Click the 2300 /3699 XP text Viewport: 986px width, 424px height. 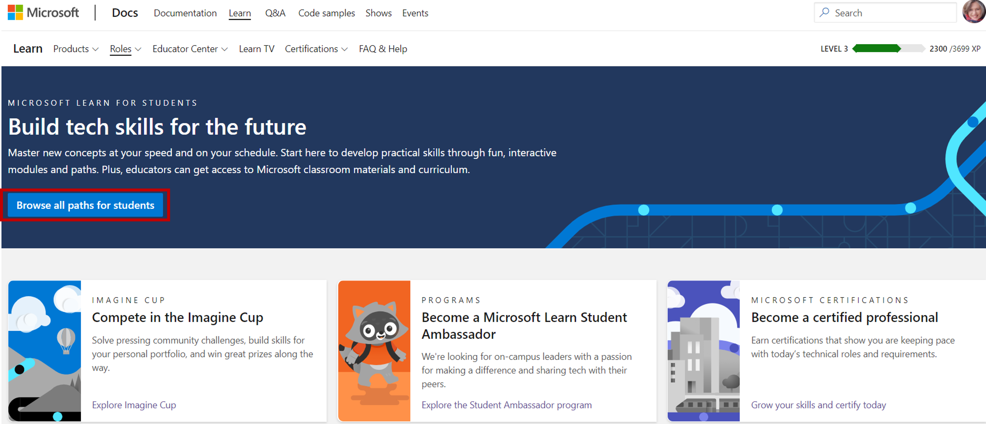(x=955, y=49)
